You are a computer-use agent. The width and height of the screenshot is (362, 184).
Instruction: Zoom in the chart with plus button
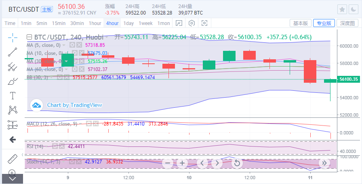click(x=182, y=163)
